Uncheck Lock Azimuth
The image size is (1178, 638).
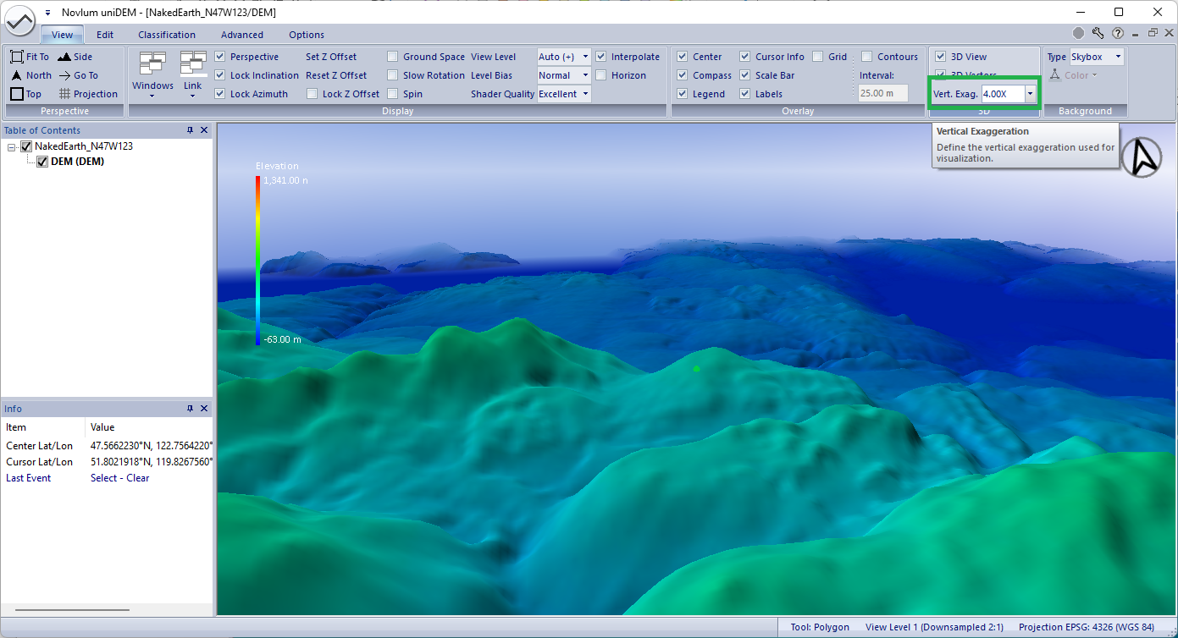click(220, 94)
